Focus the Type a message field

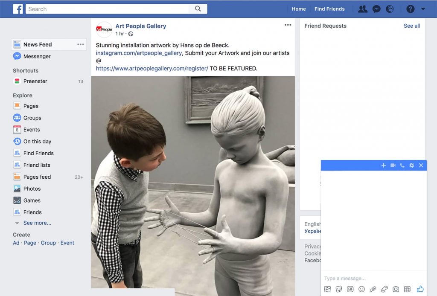tap(373, 278)
